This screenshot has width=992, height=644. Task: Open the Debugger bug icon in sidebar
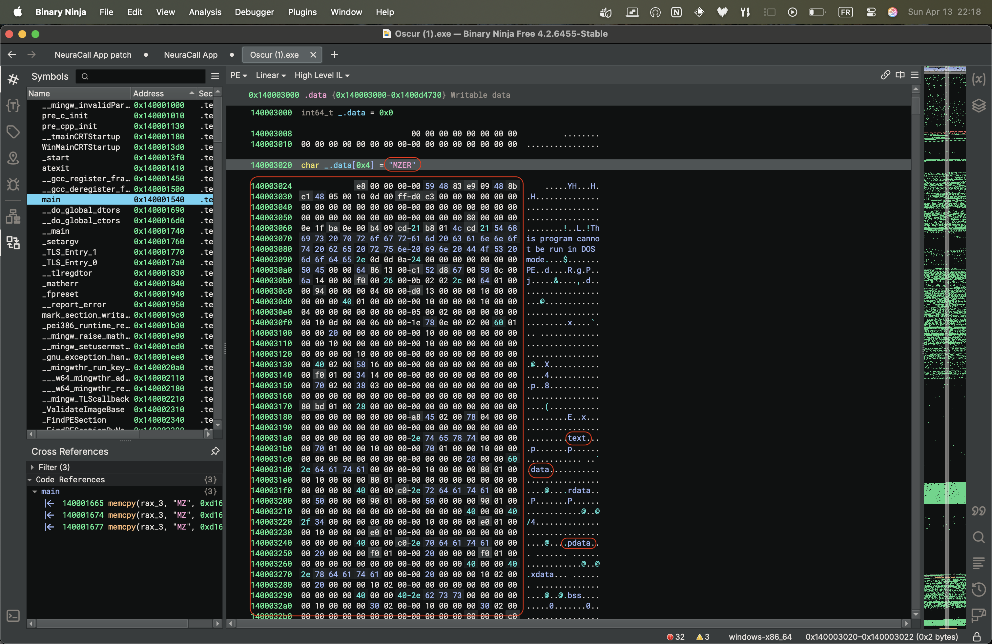(x=13, y=184)
